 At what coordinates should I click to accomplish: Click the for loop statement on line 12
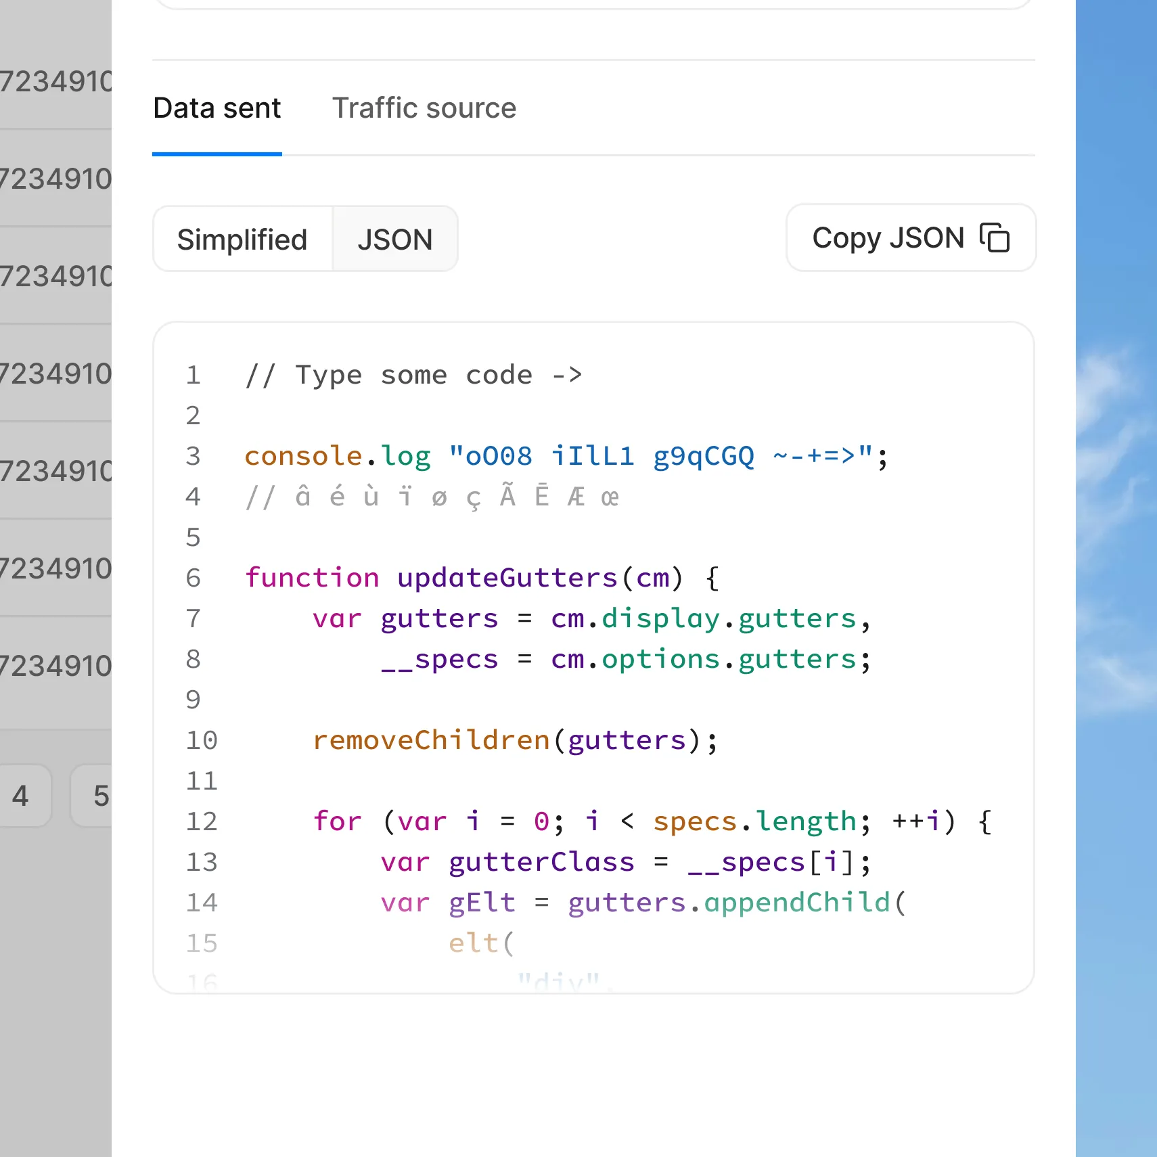tap(653, 821)
